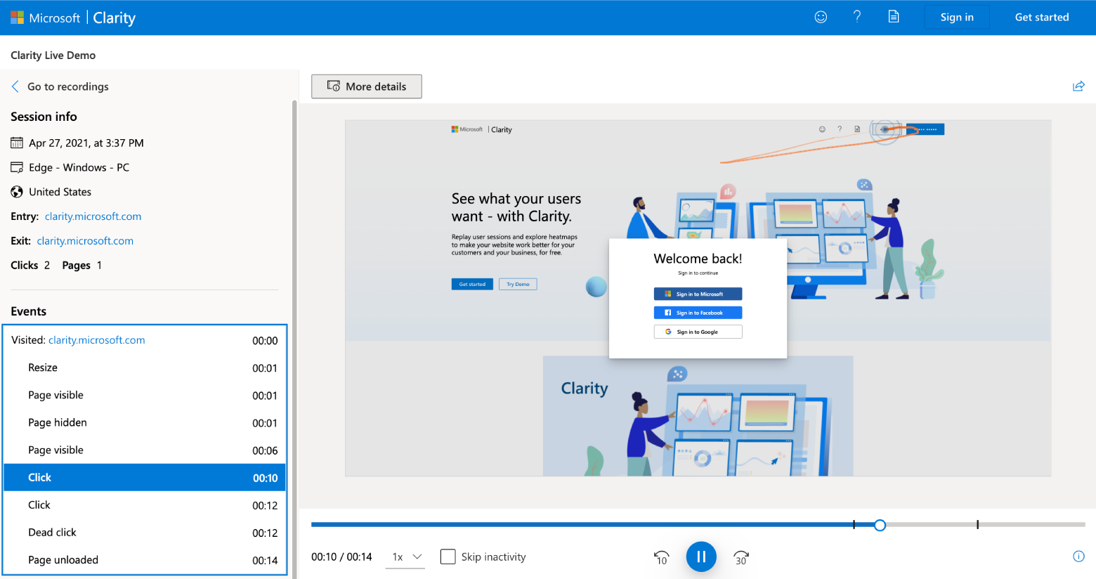Viewport: 1096px width, 579px height.
Task: Click the share recording icon
Action: click(1078, 86)
